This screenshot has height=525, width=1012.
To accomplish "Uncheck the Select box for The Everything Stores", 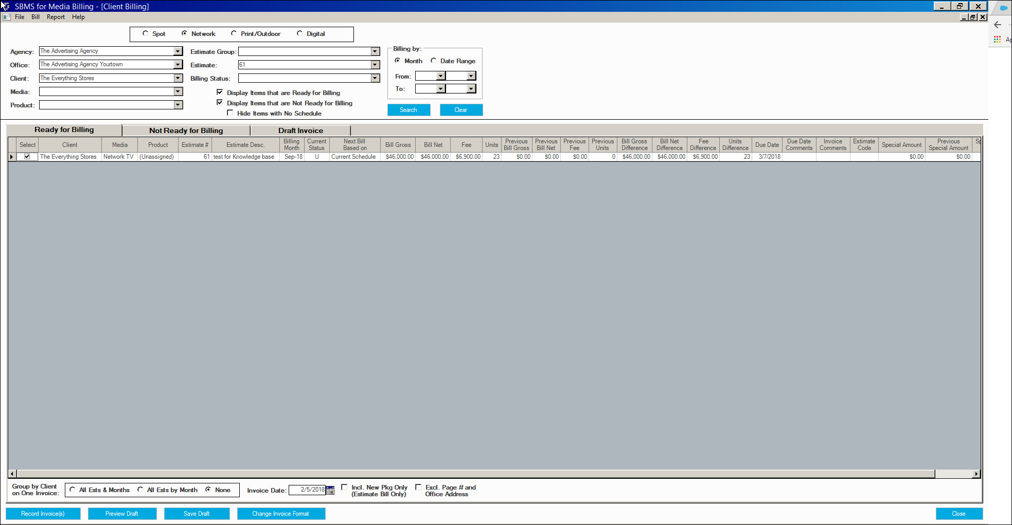I will [x=27, y=157].
